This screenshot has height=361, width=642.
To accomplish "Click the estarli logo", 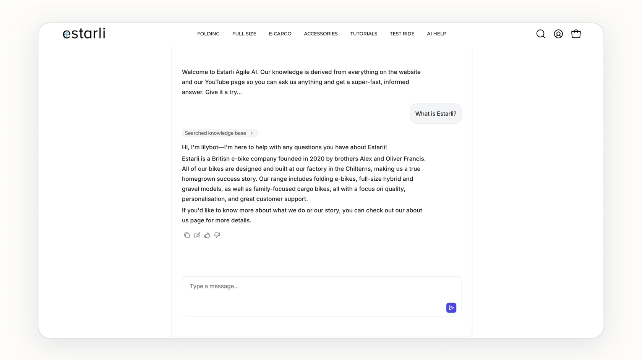I will (x=84, y=34).
